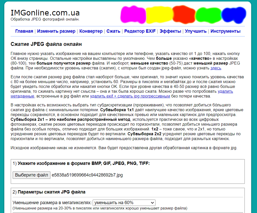The height and width of the screenshot is (213, 257).
Task: Open the Эффекты navigation link
Action: coord(170,31)
